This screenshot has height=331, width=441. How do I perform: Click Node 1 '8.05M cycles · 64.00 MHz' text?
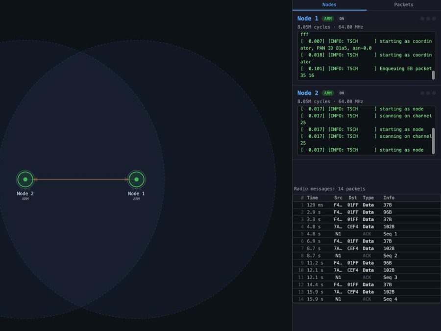click(330, 27)
